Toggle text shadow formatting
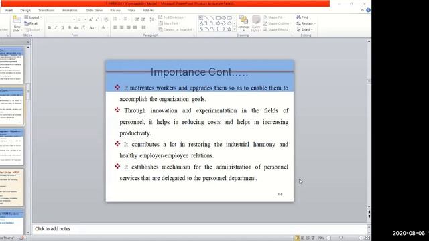 [x=70, y=27]
